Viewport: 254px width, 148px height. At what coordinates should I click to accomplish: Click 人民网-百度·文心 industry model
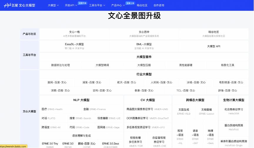point(161,82)
